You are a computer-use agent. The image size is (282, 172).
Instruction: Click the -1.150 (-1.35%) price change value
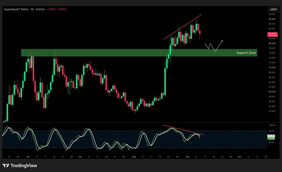[x=56, y=9]
